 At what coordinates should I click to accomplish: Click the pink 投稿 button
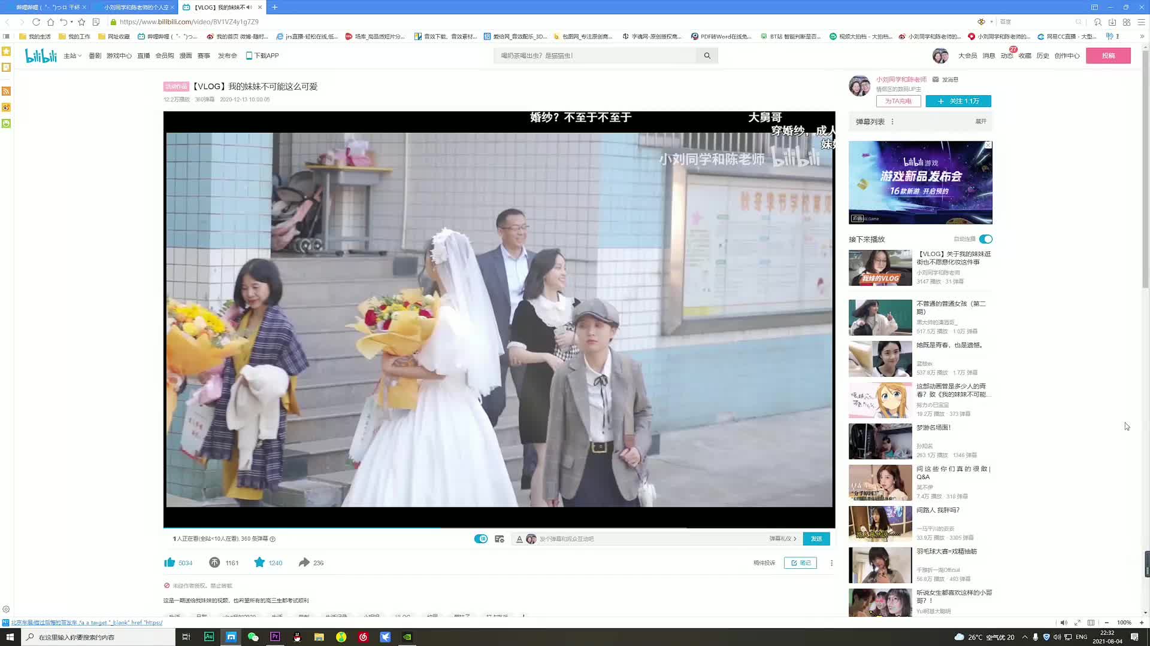coord(1108,56)
